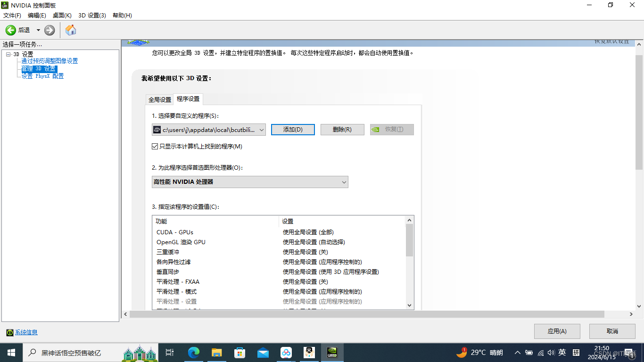Go to the Home page icon

(71, 30)
